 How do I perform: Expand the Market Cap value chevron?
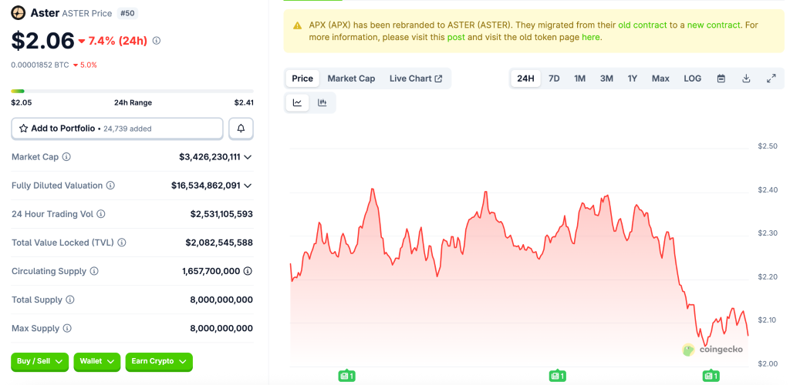pos(248,157)
